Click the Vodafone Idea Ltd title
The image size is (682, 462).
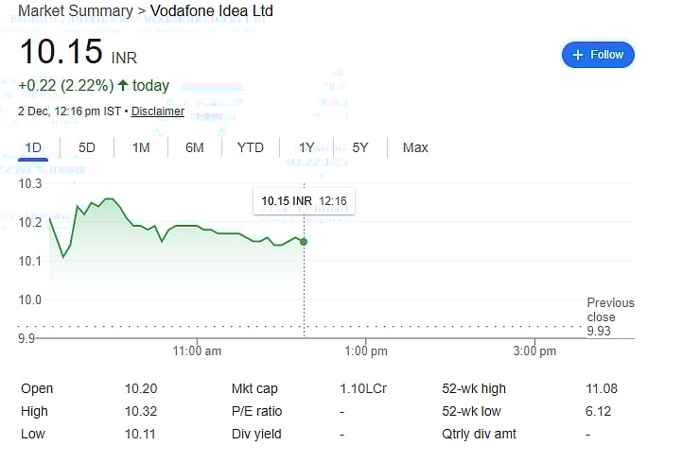(x=212, y=11)
